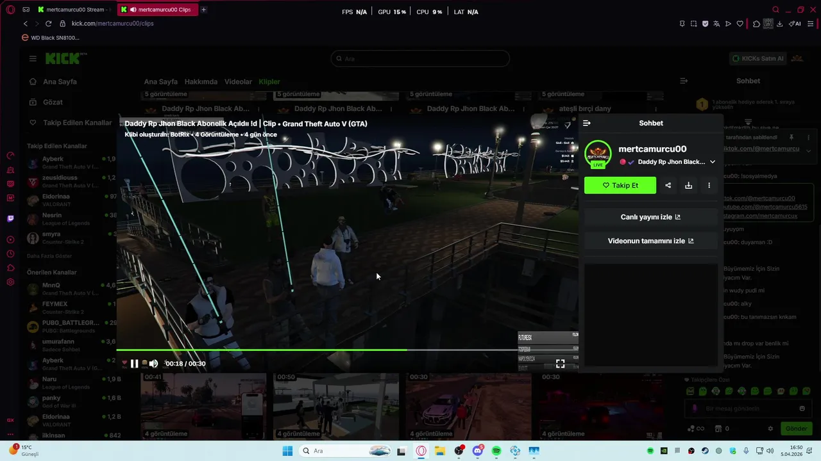Open Aria AI from browser toolbar
Image resolution: width=821 pixels, height=461 pixels.
[x=795, y=24]
